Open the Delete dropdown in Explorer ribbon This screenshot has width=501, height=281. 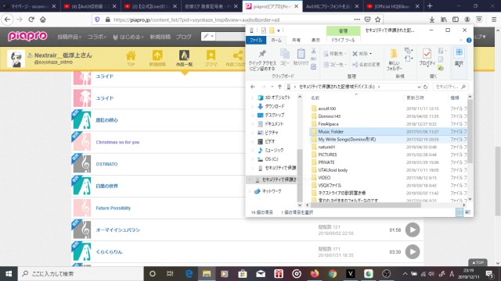coord(362,54)
